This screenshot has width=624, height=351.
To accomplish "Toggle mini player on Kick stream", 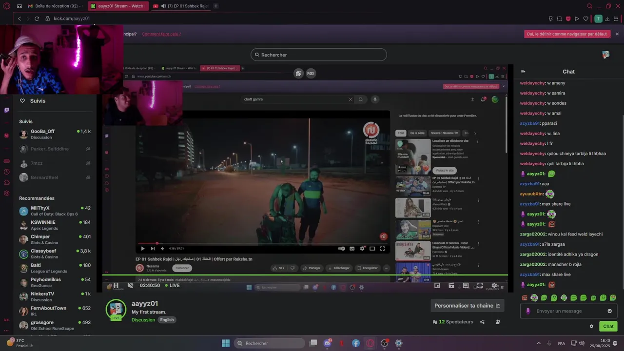I will [x=437, y=285].
